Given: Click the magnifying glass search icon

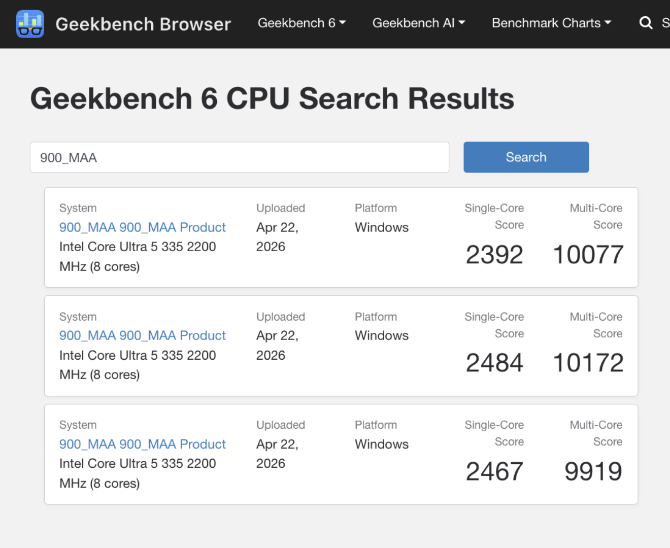Looking at the screenshot, I should [x=645, y=23].
